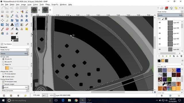Select the Flip tool

(x=2, y=25)
